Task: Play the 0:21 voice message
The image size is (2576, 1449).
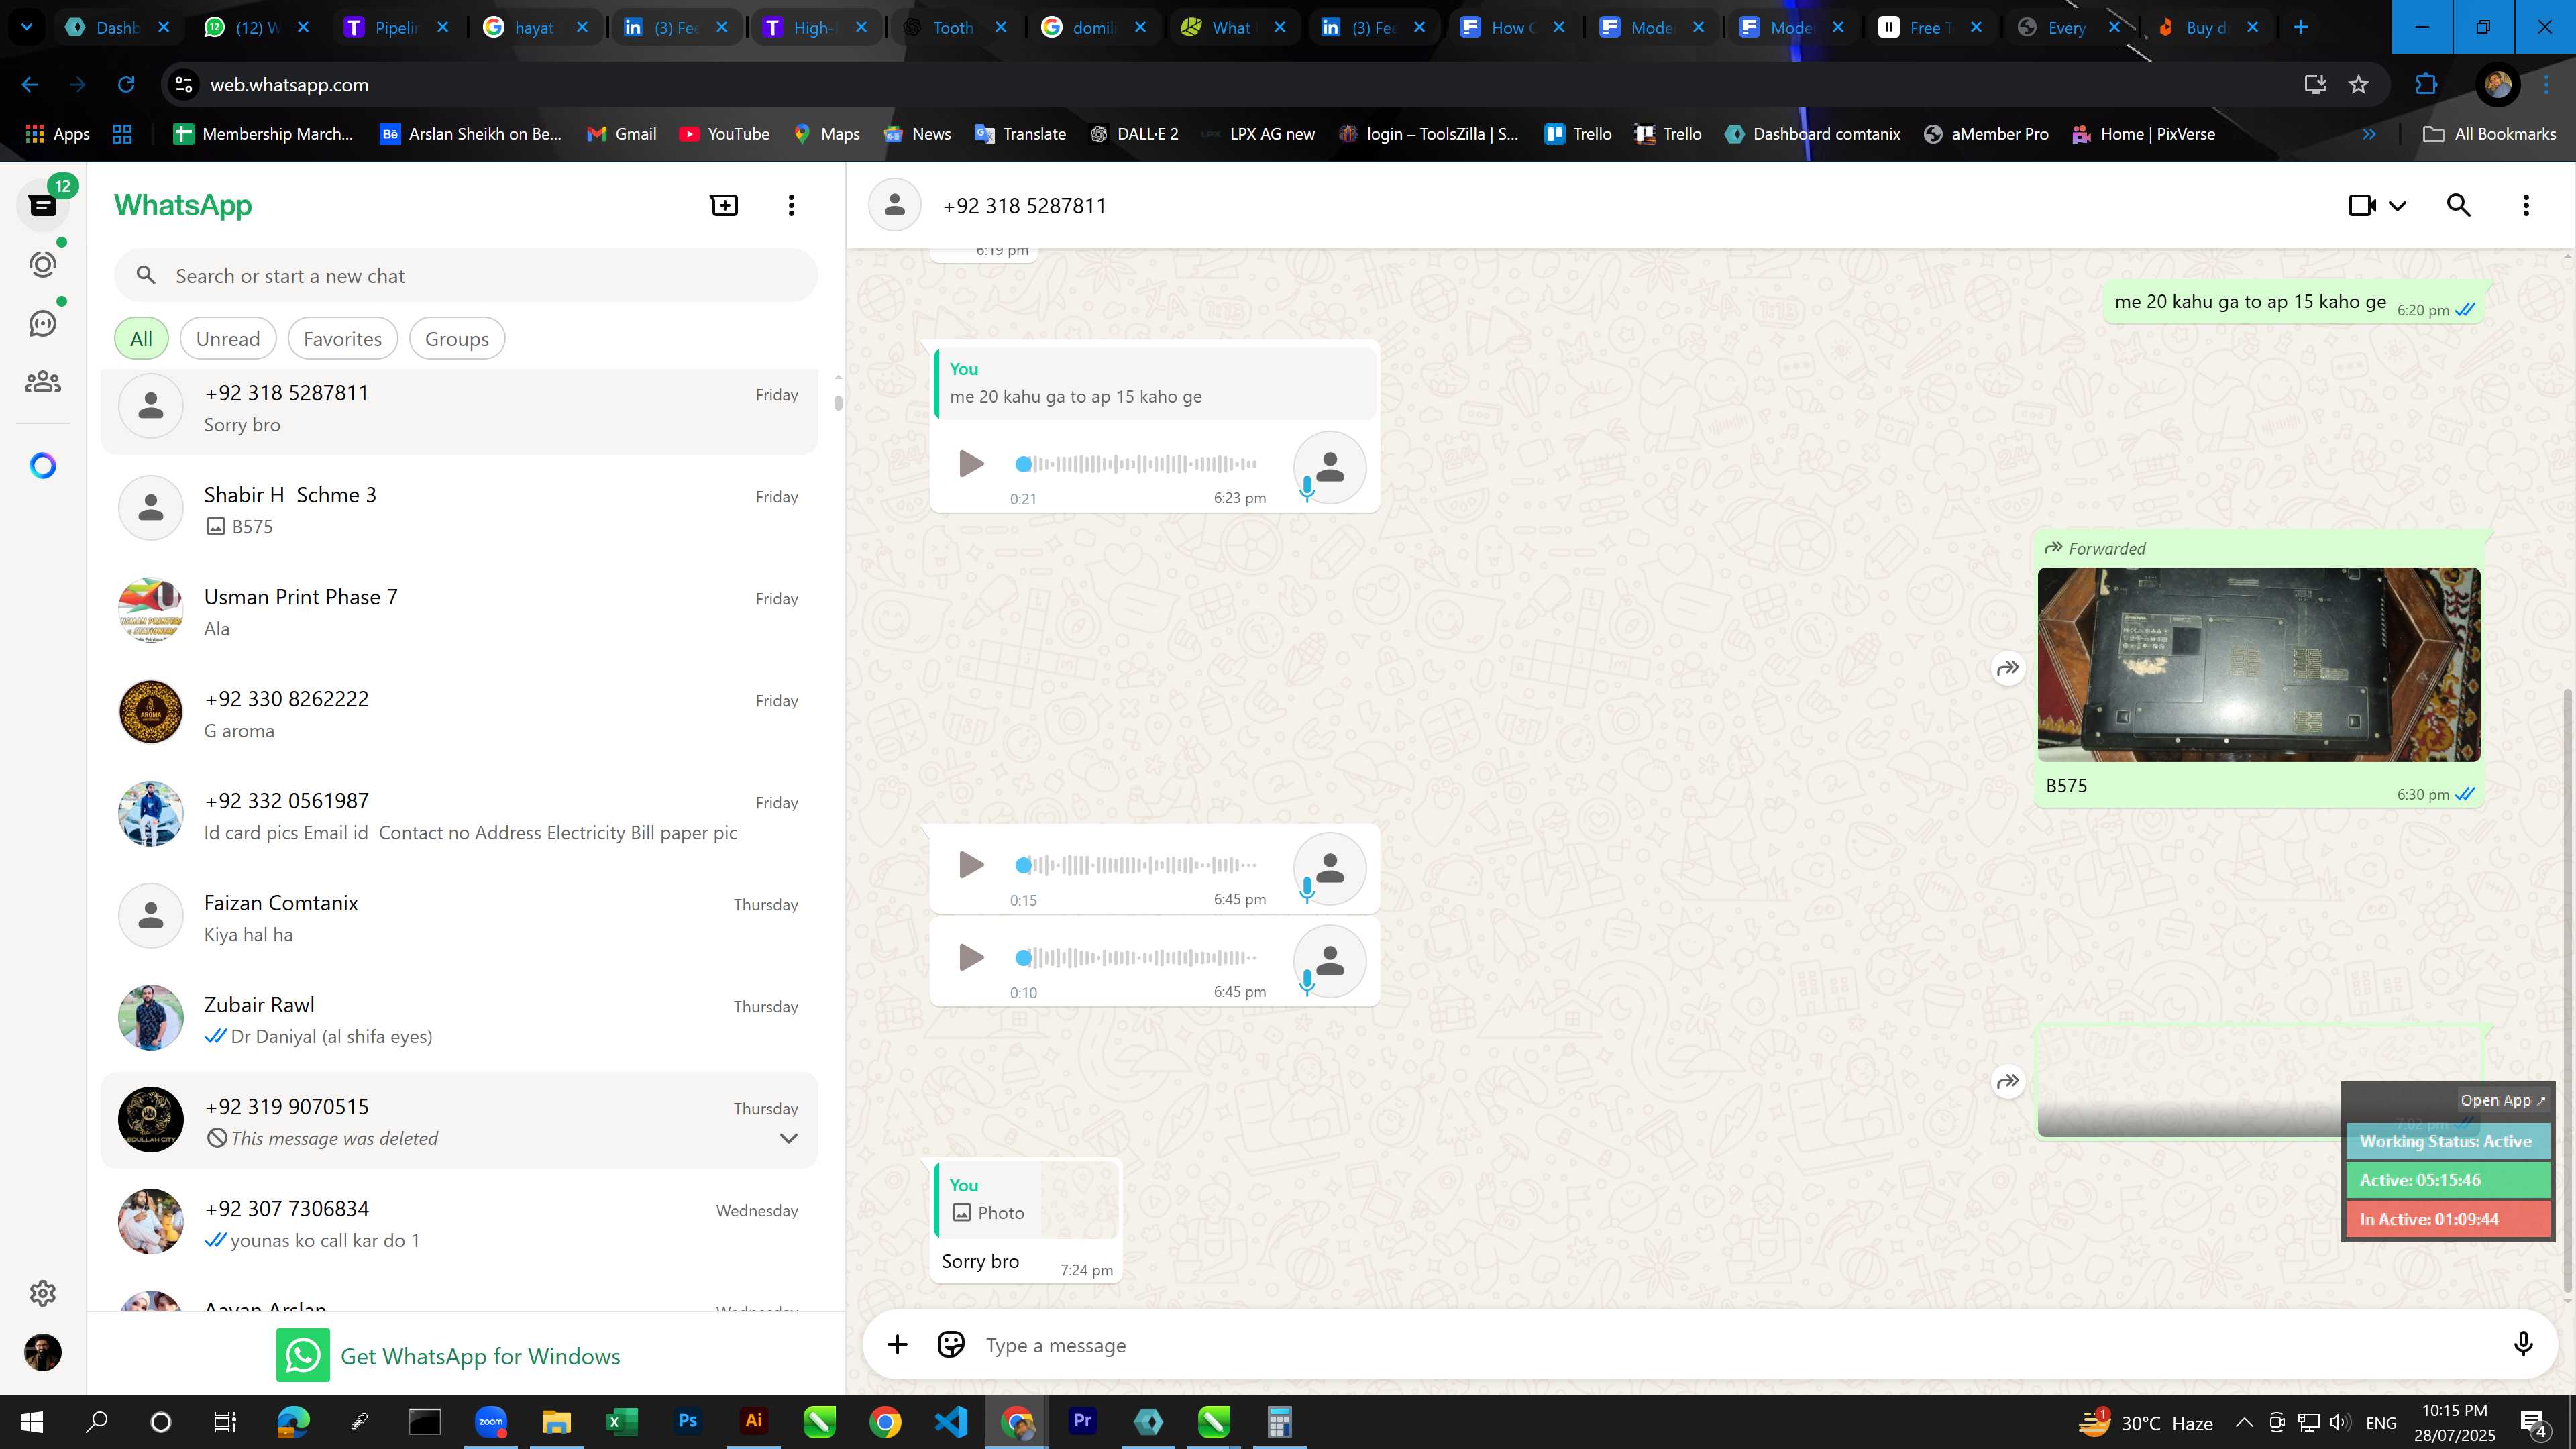Action: coord(971,464)
